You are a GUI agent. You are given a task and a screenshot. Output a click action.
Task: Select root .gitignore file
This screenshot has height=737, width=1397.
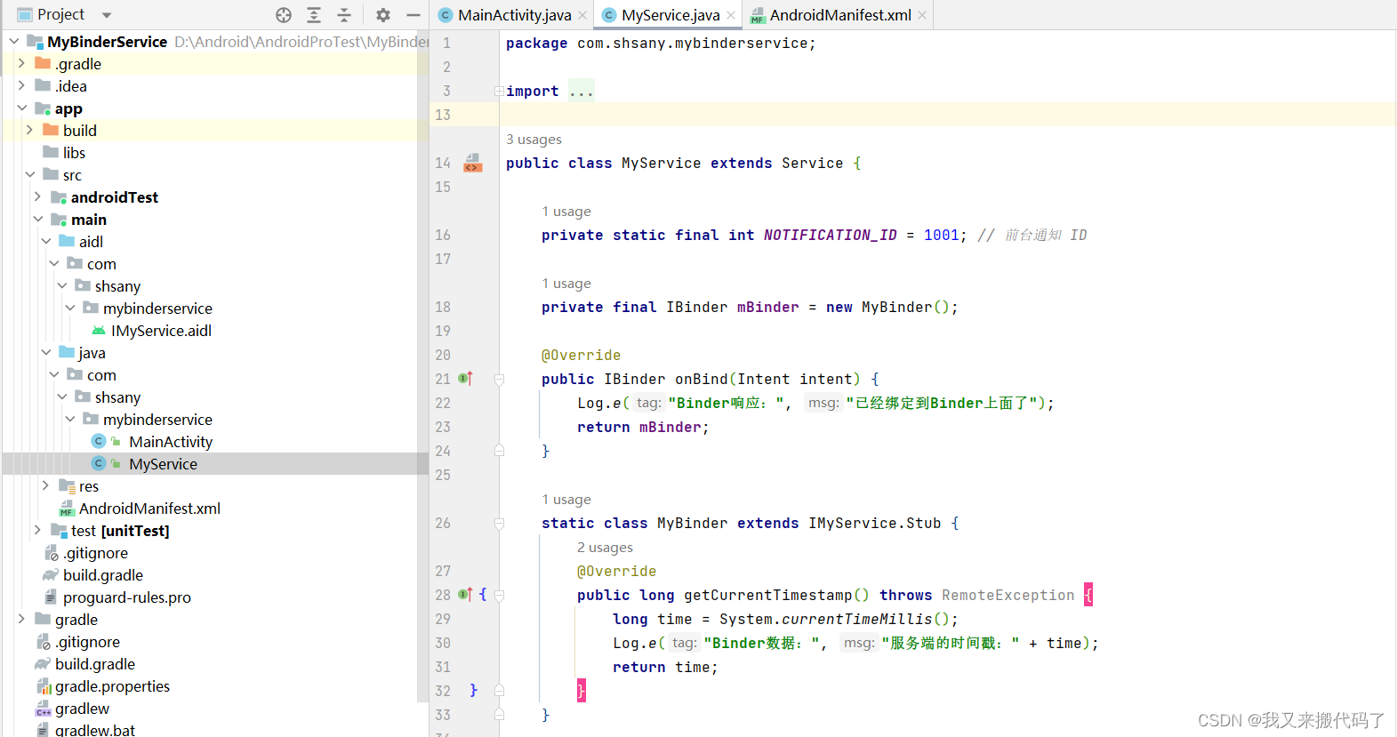(x=87, y=642)
